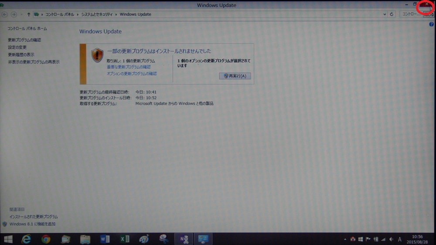Open the Start menu Windows logo
436x245 pixels.
tap(8, 239)
